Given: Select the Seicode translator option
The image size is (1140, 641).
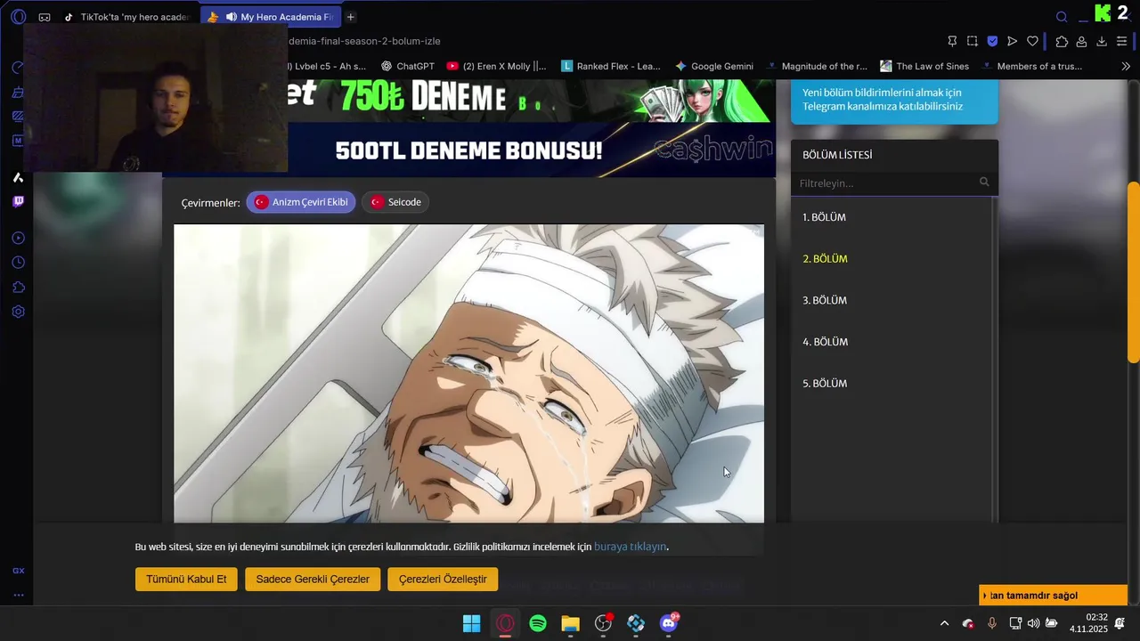Looking at the screenshot, I should (395, 202).
